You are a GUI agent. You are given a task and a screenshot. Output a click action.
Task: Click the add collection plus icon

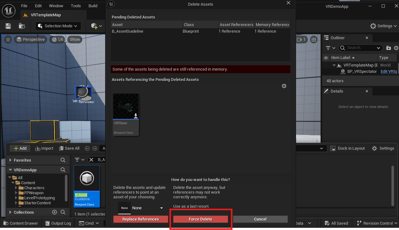point(54,212)
